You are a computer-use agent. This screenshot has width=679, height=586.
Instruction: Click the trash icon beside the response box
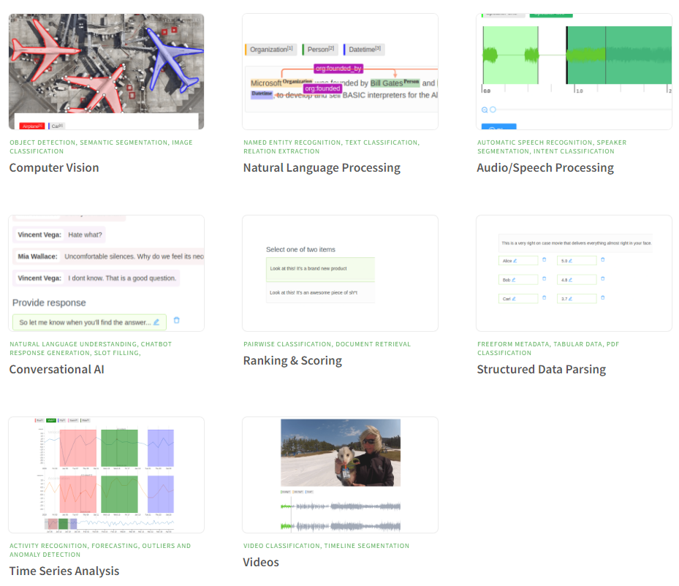(x=177, y=321)
